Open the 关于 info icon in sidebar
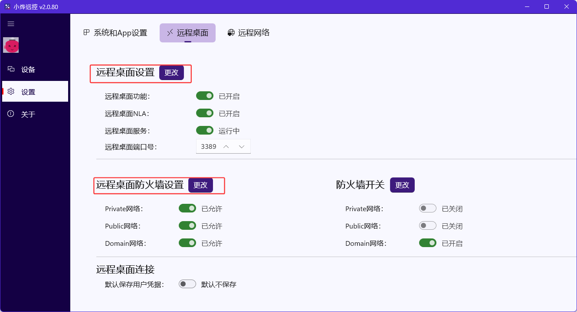 (11, 114)
